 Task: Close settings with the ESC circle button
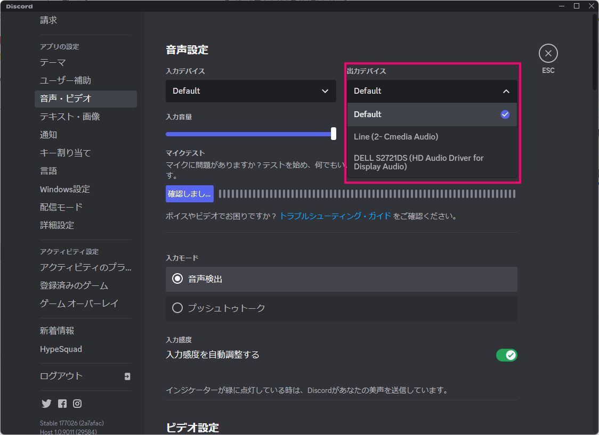pyautogui.click(x=548, y=53)
